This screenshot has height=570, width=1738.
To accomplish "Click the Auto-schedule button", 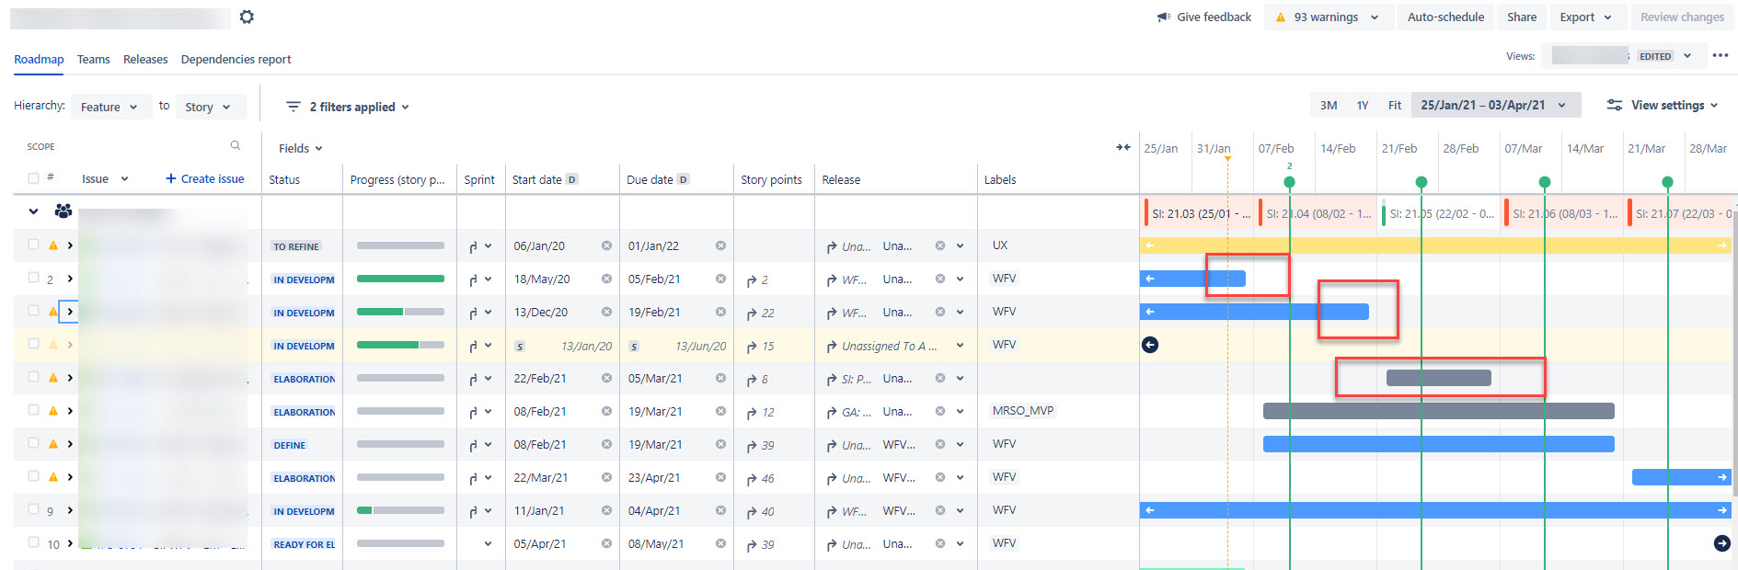I will [1445, 17].
